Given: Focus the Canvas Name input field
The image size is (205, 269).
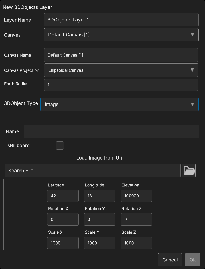Looking at the screenshot, I should [121, 55].
